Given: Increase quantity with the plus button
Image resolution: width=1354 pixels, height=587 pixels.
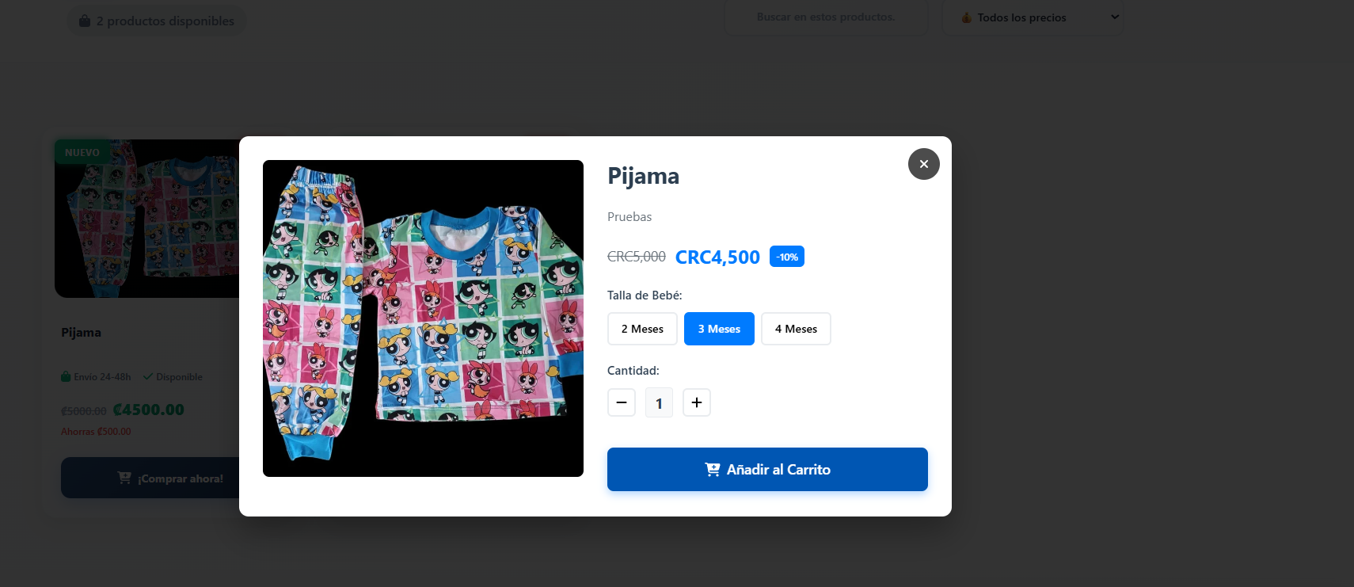Looking at the screenshot, I should tap(697, 402).
